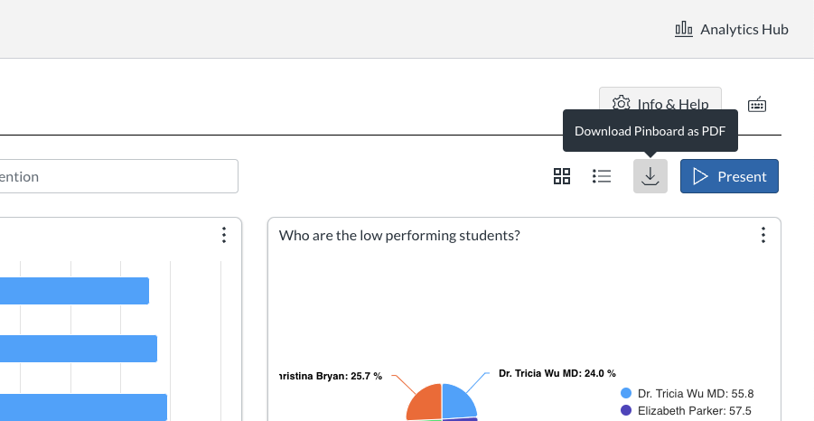
Task: Click the 'Who are the low performing students?' title
Action: coord(399,236)
